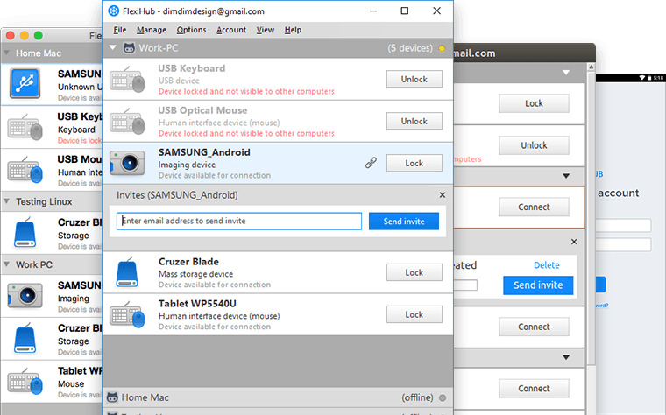Image resolution: width=666 pixels, height=415 pixels.
Task: Click the blue USB icon in Mac window
Action: (25, 83)
